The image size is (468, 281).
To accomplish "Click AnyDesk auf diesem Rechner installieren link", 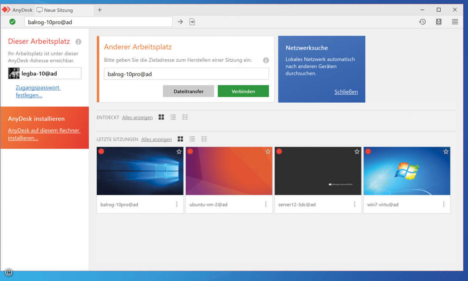I will click(44, 134).
